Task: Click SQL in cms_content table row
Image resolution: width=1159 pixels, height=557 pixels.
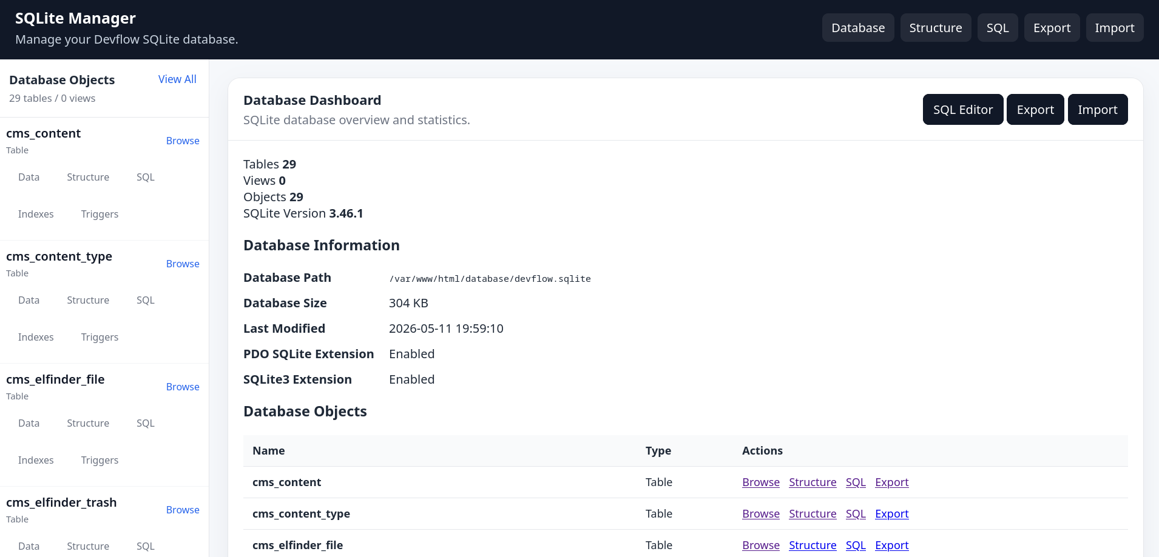Action: (x=856, y=482)
